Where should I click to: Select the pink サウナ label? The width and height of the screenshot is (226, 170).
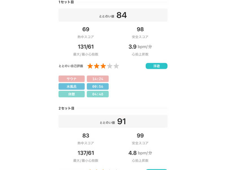tap(71, 79)
